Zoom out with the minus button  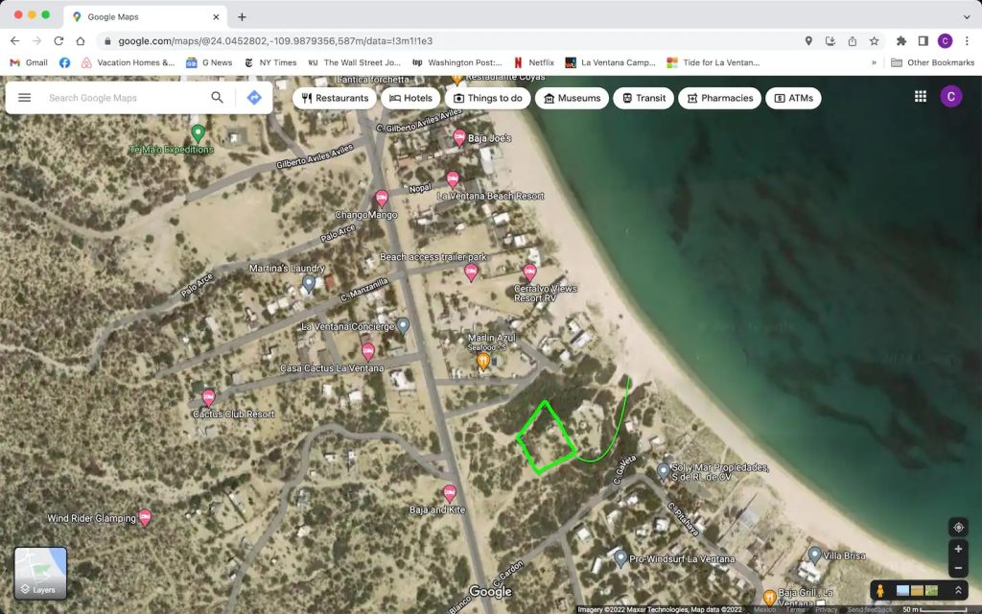[x=957, y=568]
